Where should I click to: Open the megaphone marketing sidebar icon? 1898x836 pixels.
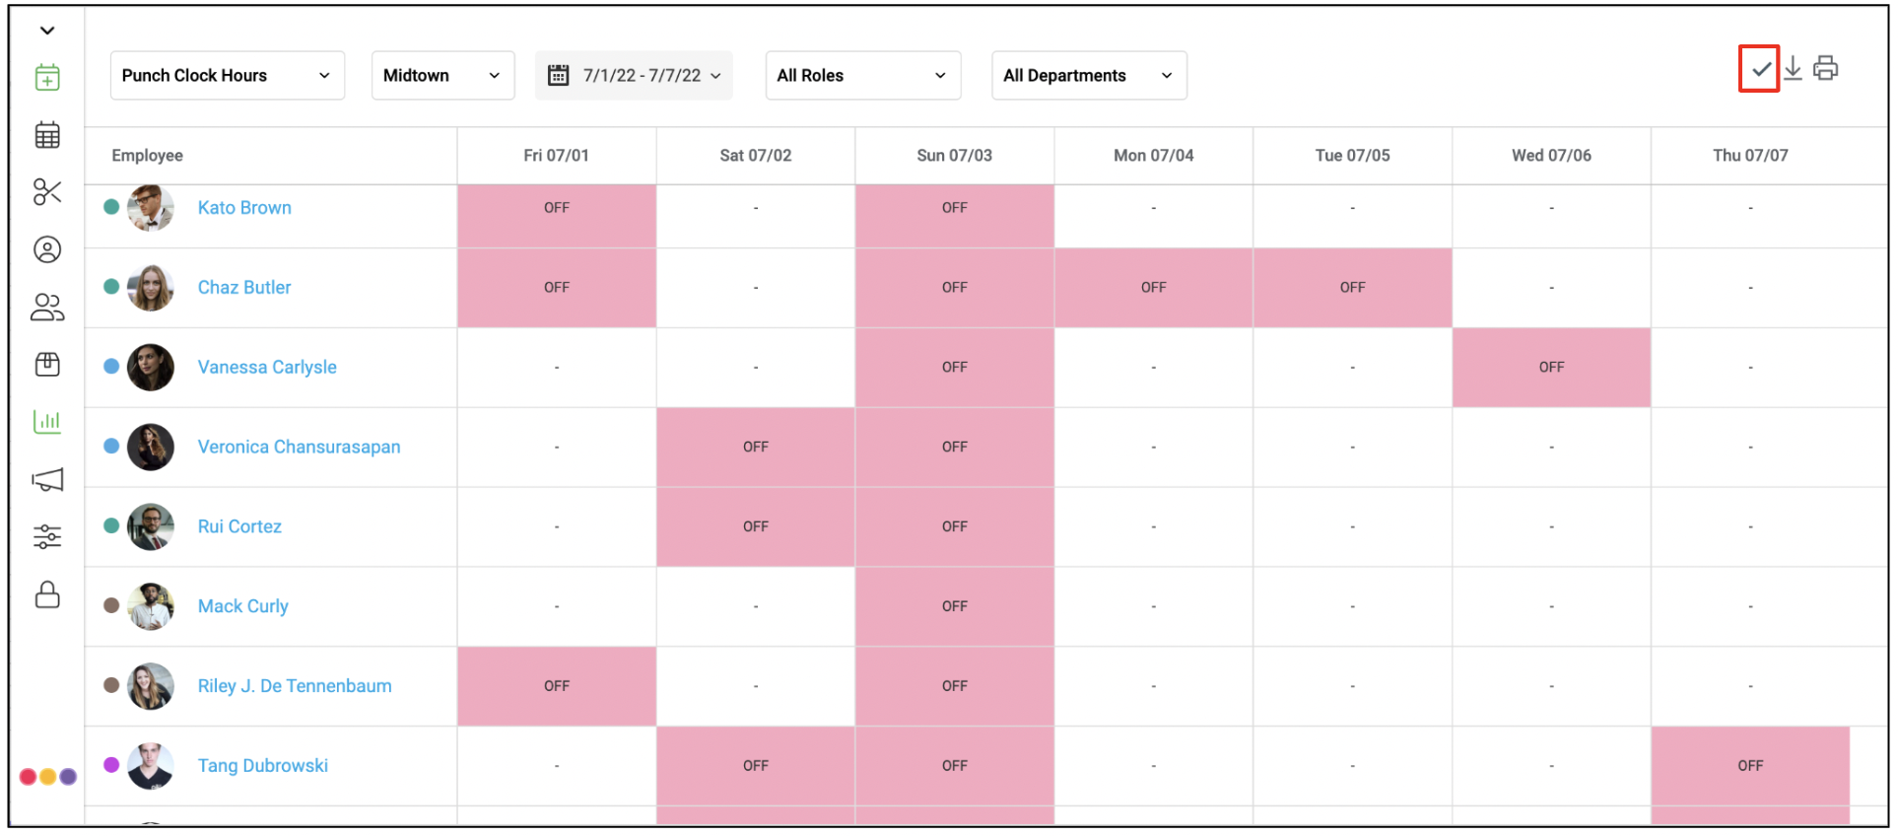click(x=47, y=479)
